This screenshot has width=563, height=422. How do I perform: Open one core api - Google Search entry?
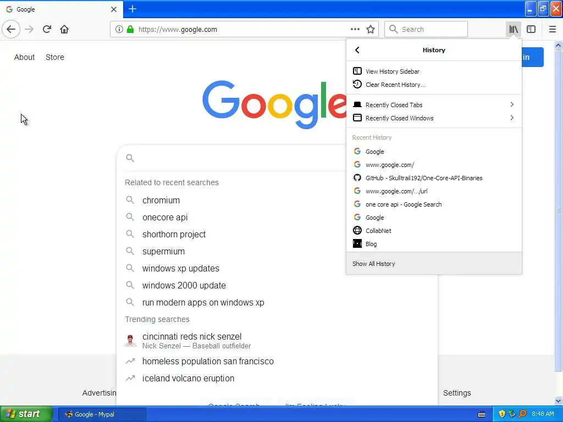(x=434, y=204)
